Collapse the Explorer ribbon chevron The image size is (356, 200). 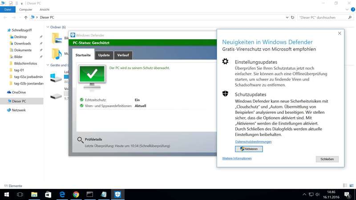(347, 9)
